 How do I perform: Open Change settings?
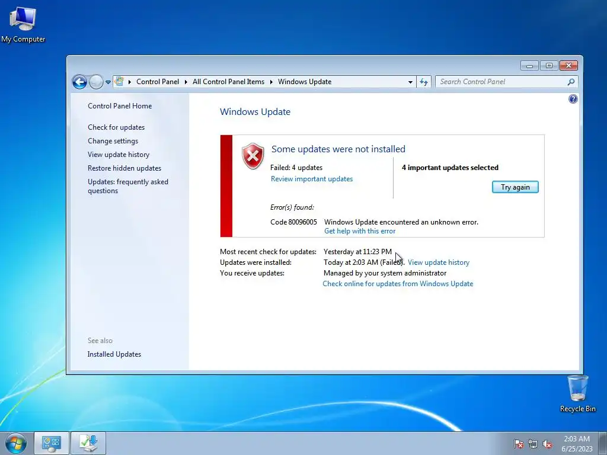click(x=113, y=141)
